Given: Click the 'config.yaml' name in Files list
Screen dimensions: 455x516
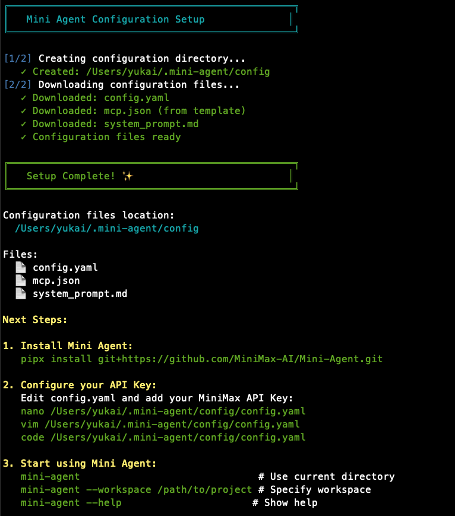Looking at the screenshot, I should [65, 268].
